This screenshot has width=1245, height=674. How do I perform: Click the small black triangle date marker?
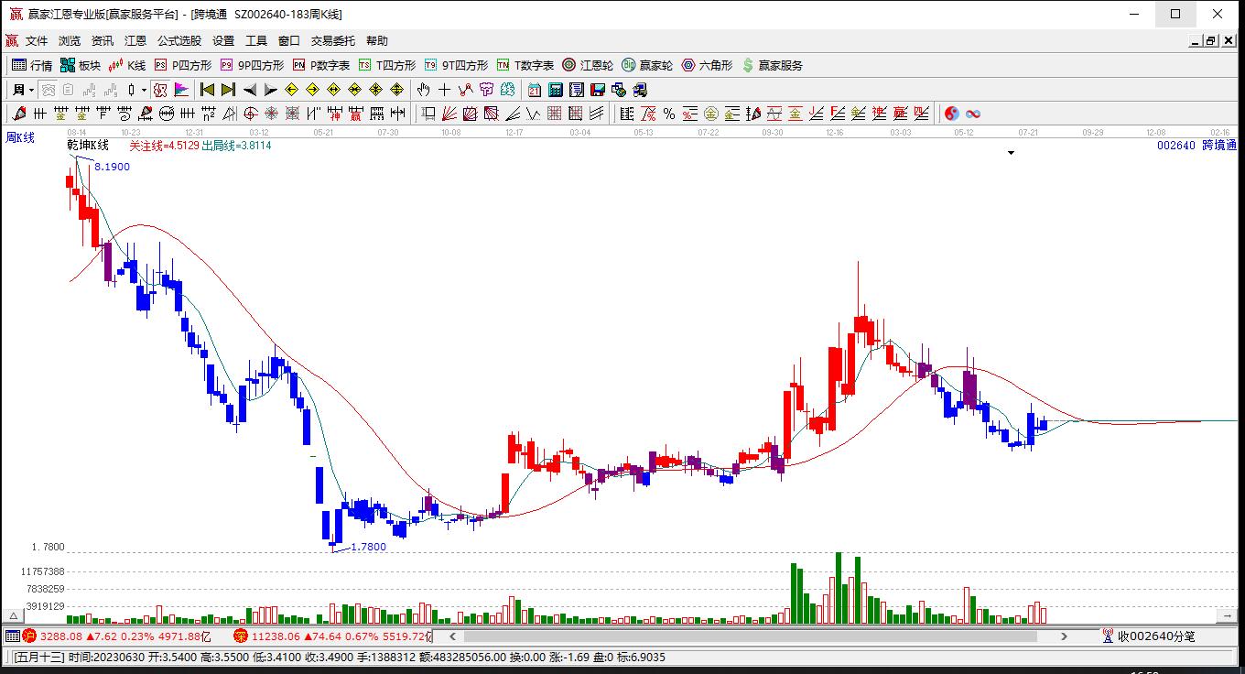(x=1011, y=153)
